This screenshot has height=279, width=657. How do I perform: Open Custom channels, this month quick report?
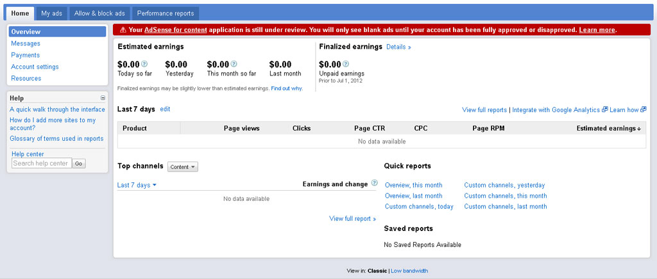coord(506,195)
